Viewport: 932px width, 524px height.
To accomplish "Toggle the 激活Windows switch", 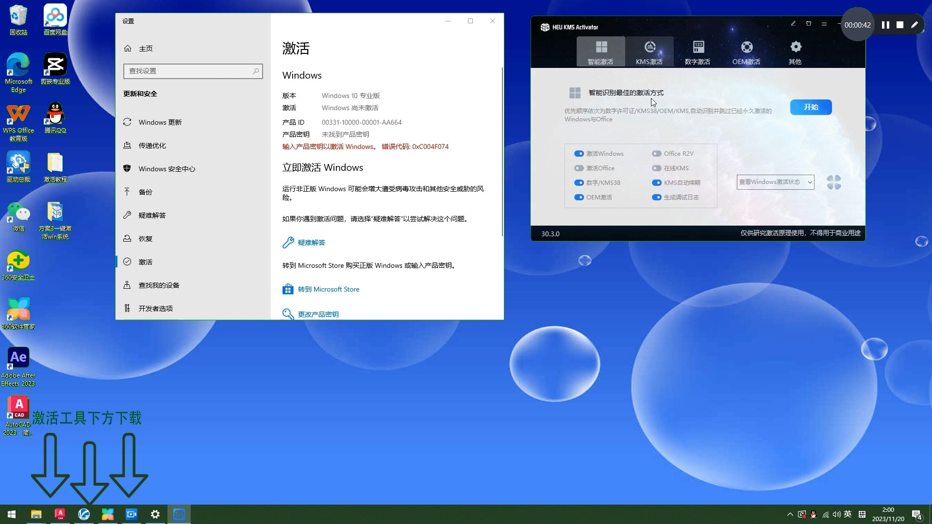I will pos(579,154).
